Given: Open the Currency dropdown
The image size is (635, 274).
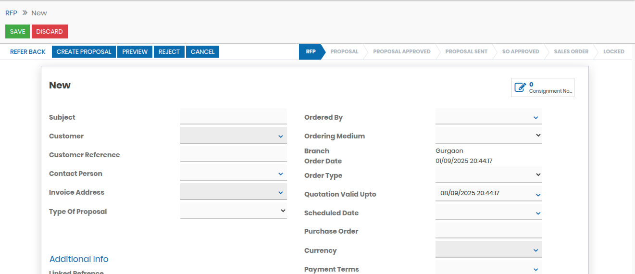Looking at the screenshot, I should pyautogui.click(x=488, y=250).
